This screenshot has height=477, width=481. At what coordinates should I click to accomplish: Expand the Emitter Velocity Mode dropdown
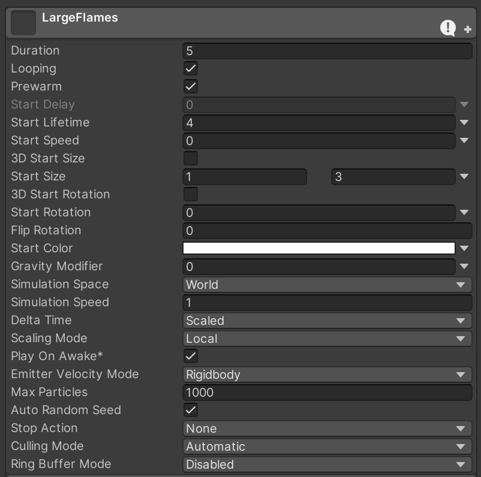coord(327,375)
